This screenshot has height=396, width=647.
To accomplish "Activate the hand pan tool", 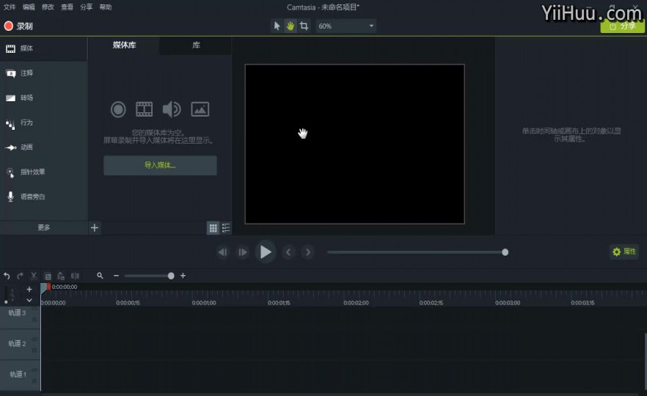I will pos(290,26).
